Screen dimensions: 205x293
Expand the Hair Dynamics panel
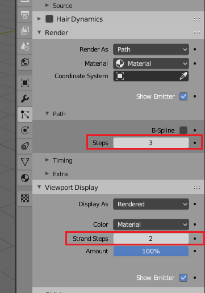[39, 19]
